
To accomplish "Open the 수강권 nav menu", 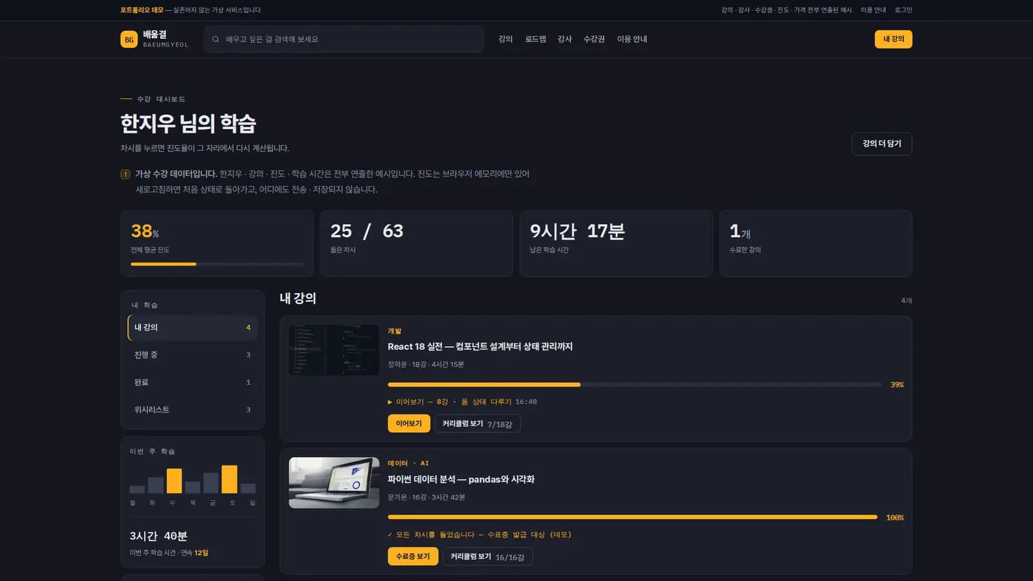I will point(594,39).
